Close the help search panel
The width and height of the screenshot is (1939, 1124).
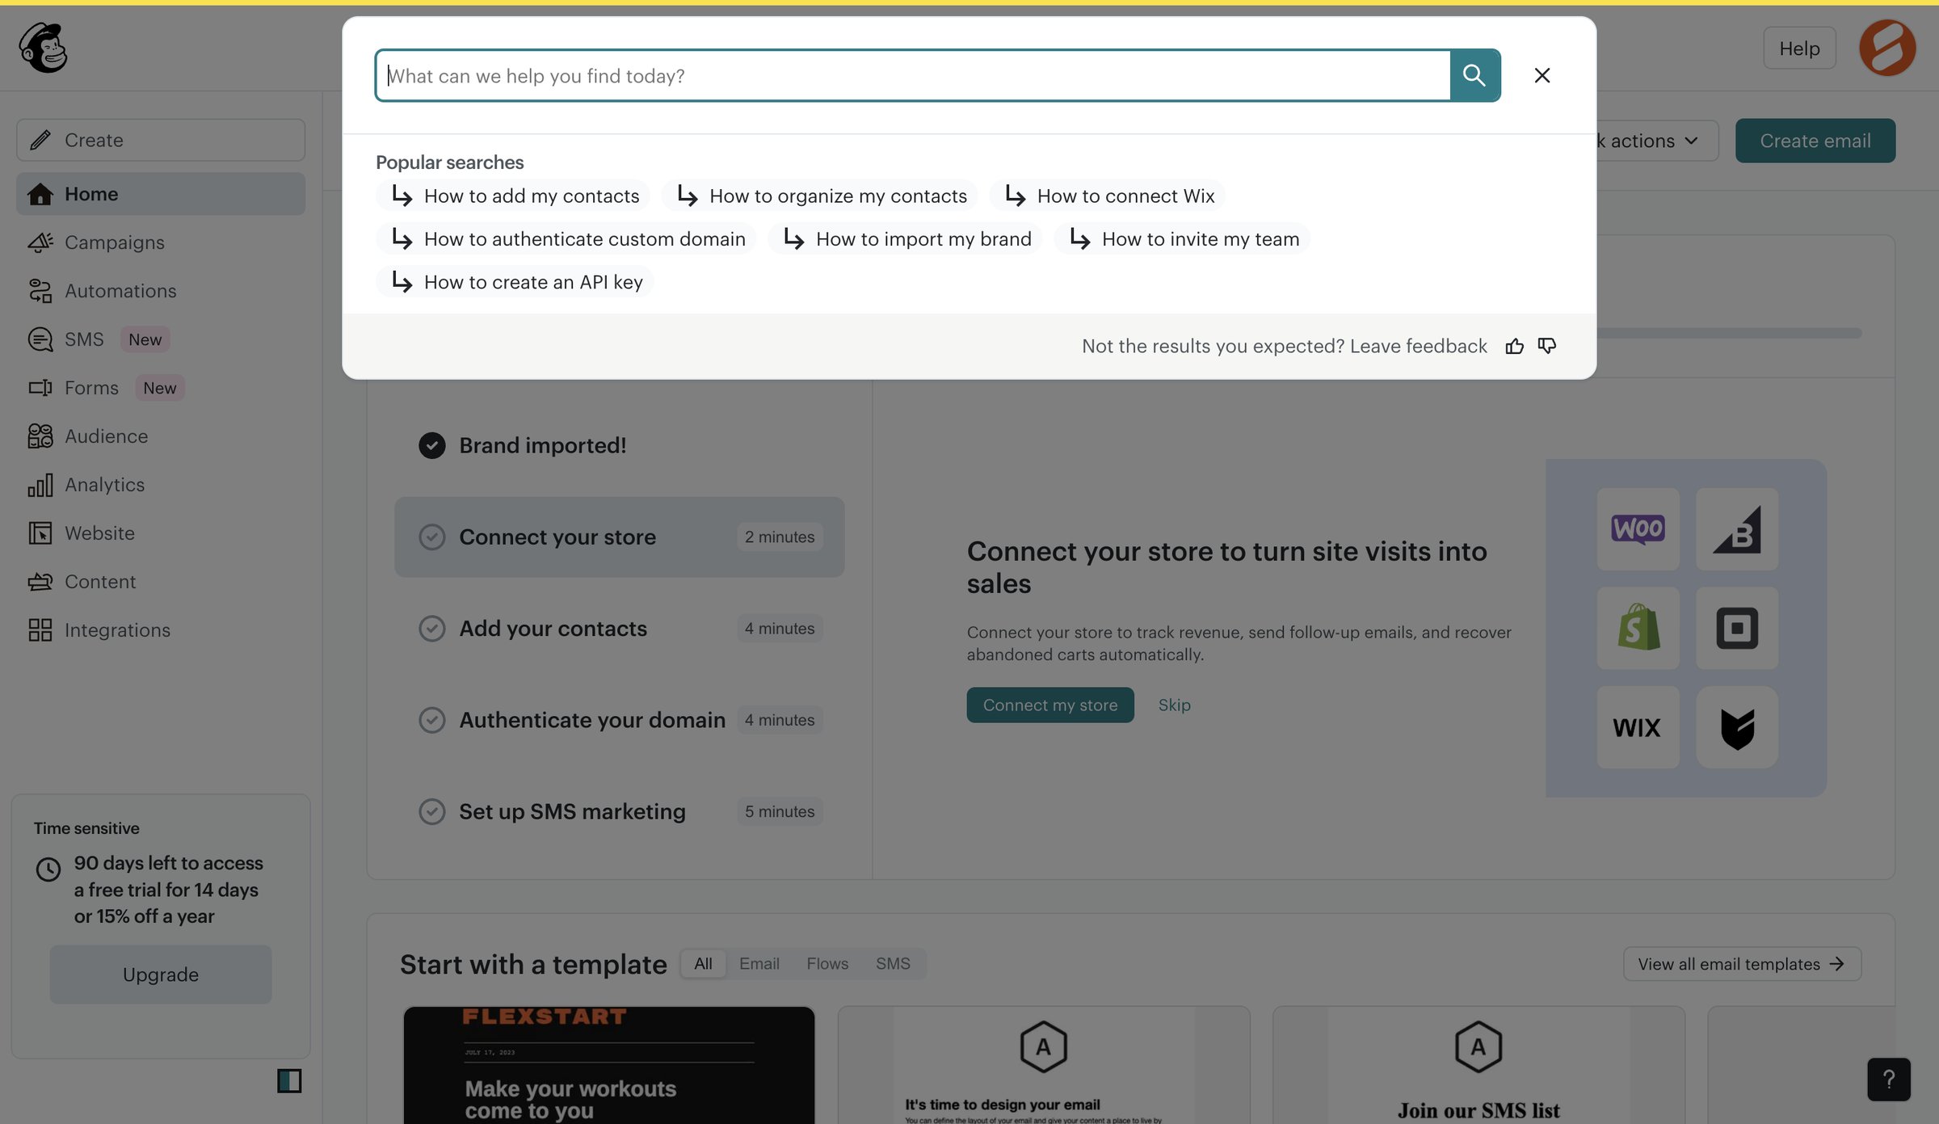pyautogui.click(x=1542, y=75)
